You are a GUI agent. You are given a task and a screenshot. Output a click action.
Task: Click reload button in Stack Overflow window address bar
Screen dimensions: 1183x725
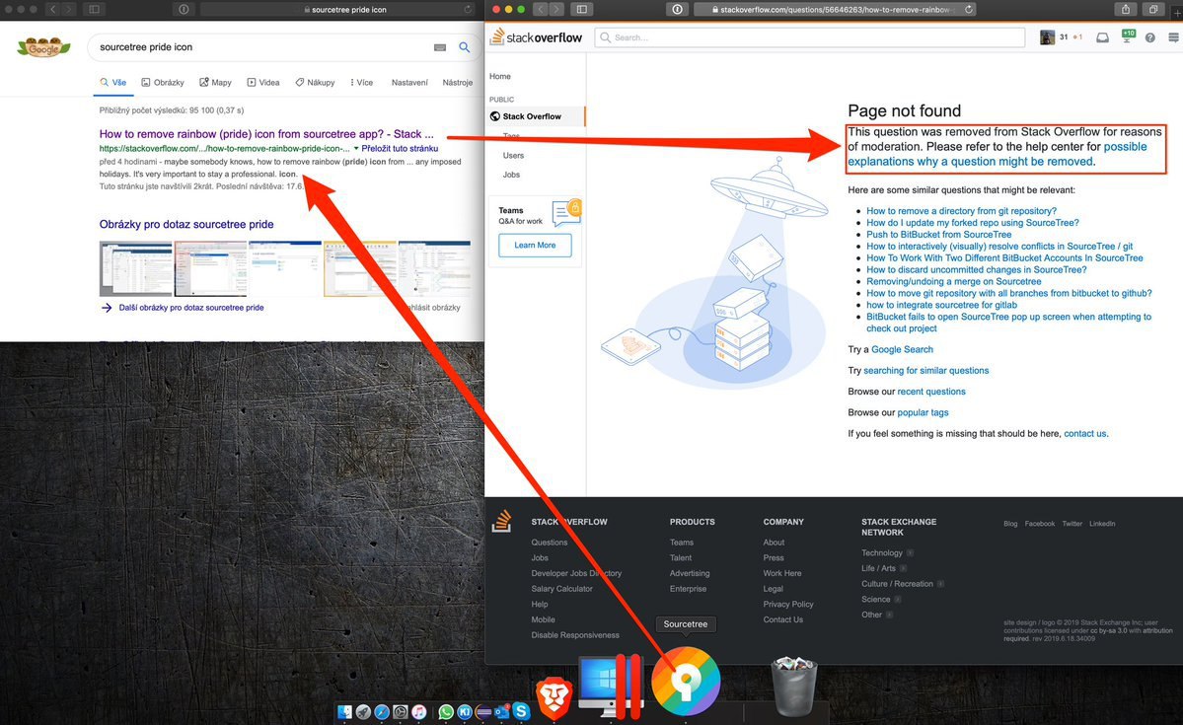[969, 9]
